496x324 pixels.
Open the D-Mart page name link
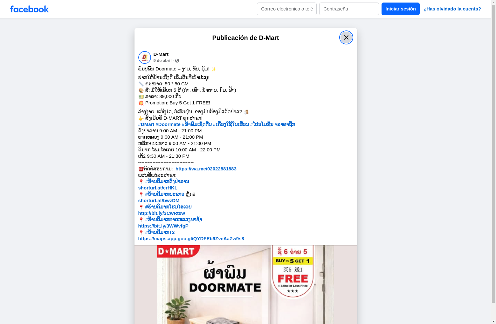point(161,54)
